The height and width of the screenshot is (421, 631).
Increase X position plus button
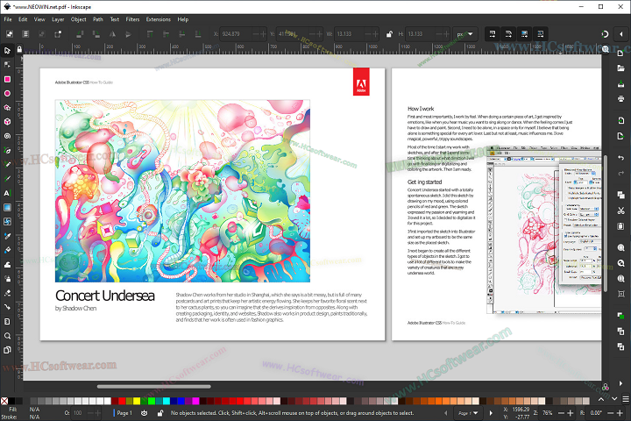point(263,34)
